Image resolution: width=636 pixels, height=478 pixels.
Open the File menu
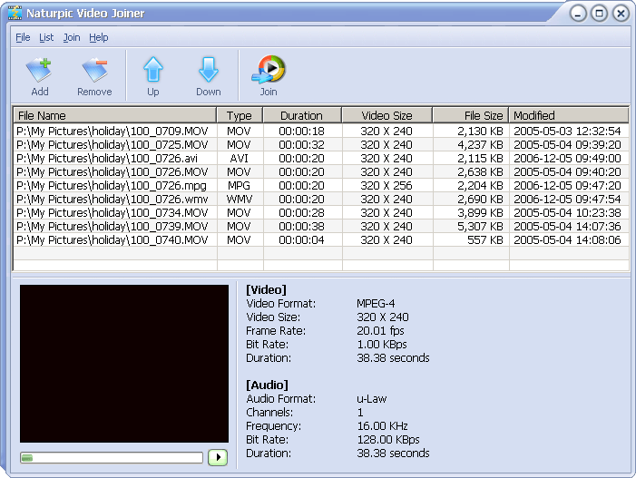coord(23,37)
